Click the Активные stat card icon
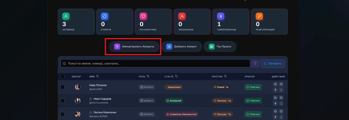 66,16
